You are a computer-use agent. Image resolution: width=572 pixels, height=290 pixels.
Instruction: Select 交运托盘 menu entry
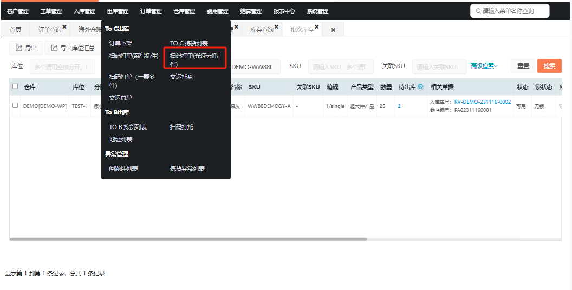pyautogui.click(x=181, y=77)
